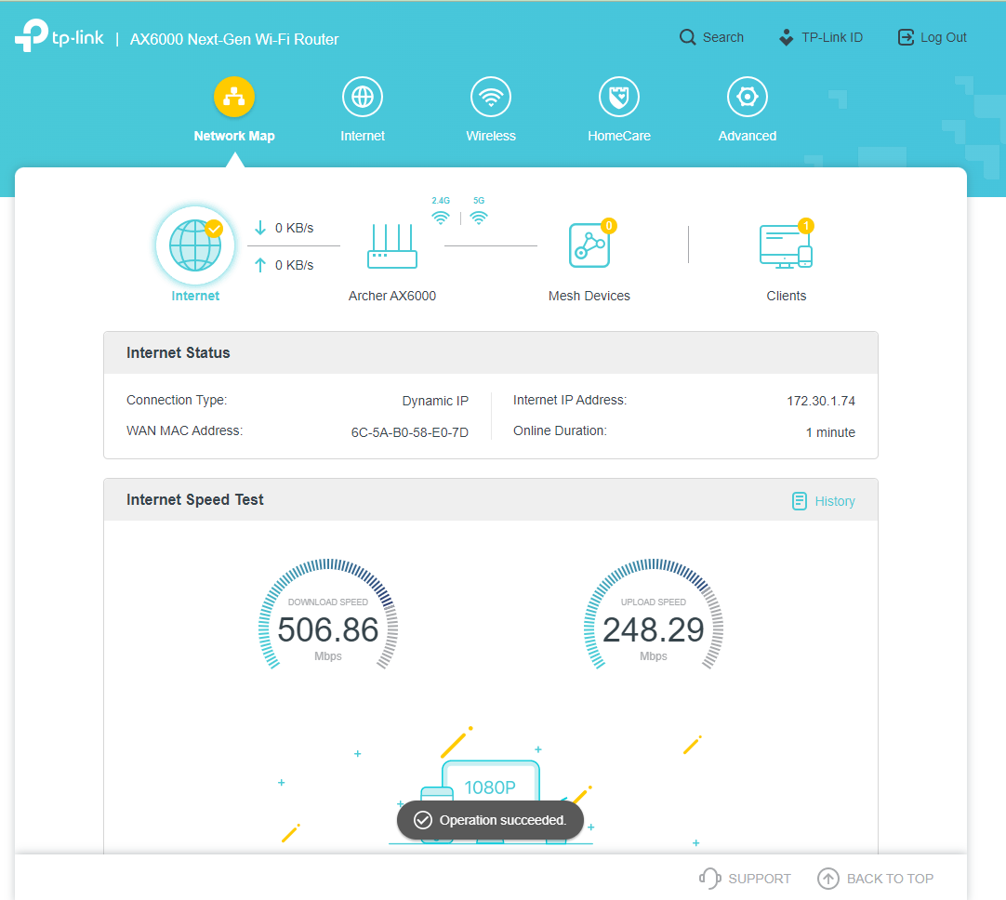
Task: Click the Internet IP Address label
Action: (x=570, y=400)
